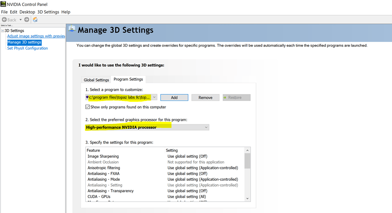Screen dimensions: 392x213
Task: Open Adjust image settings with preview
Action: [x=36, y=36]
